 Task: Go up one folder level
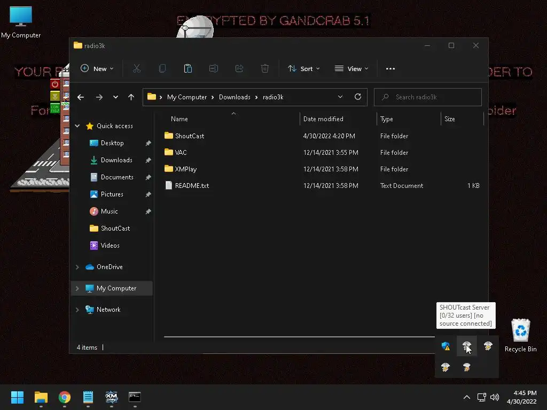[x=131, y=97]
